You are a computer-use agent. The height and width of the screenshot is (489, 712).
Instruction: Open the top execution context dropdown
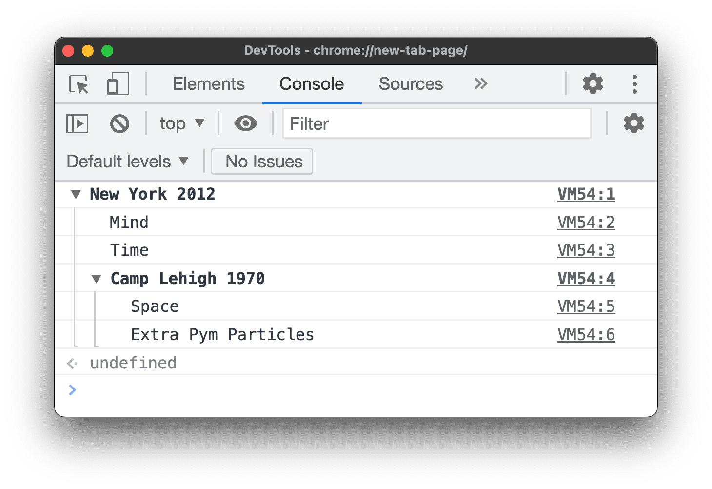[181, 123]
